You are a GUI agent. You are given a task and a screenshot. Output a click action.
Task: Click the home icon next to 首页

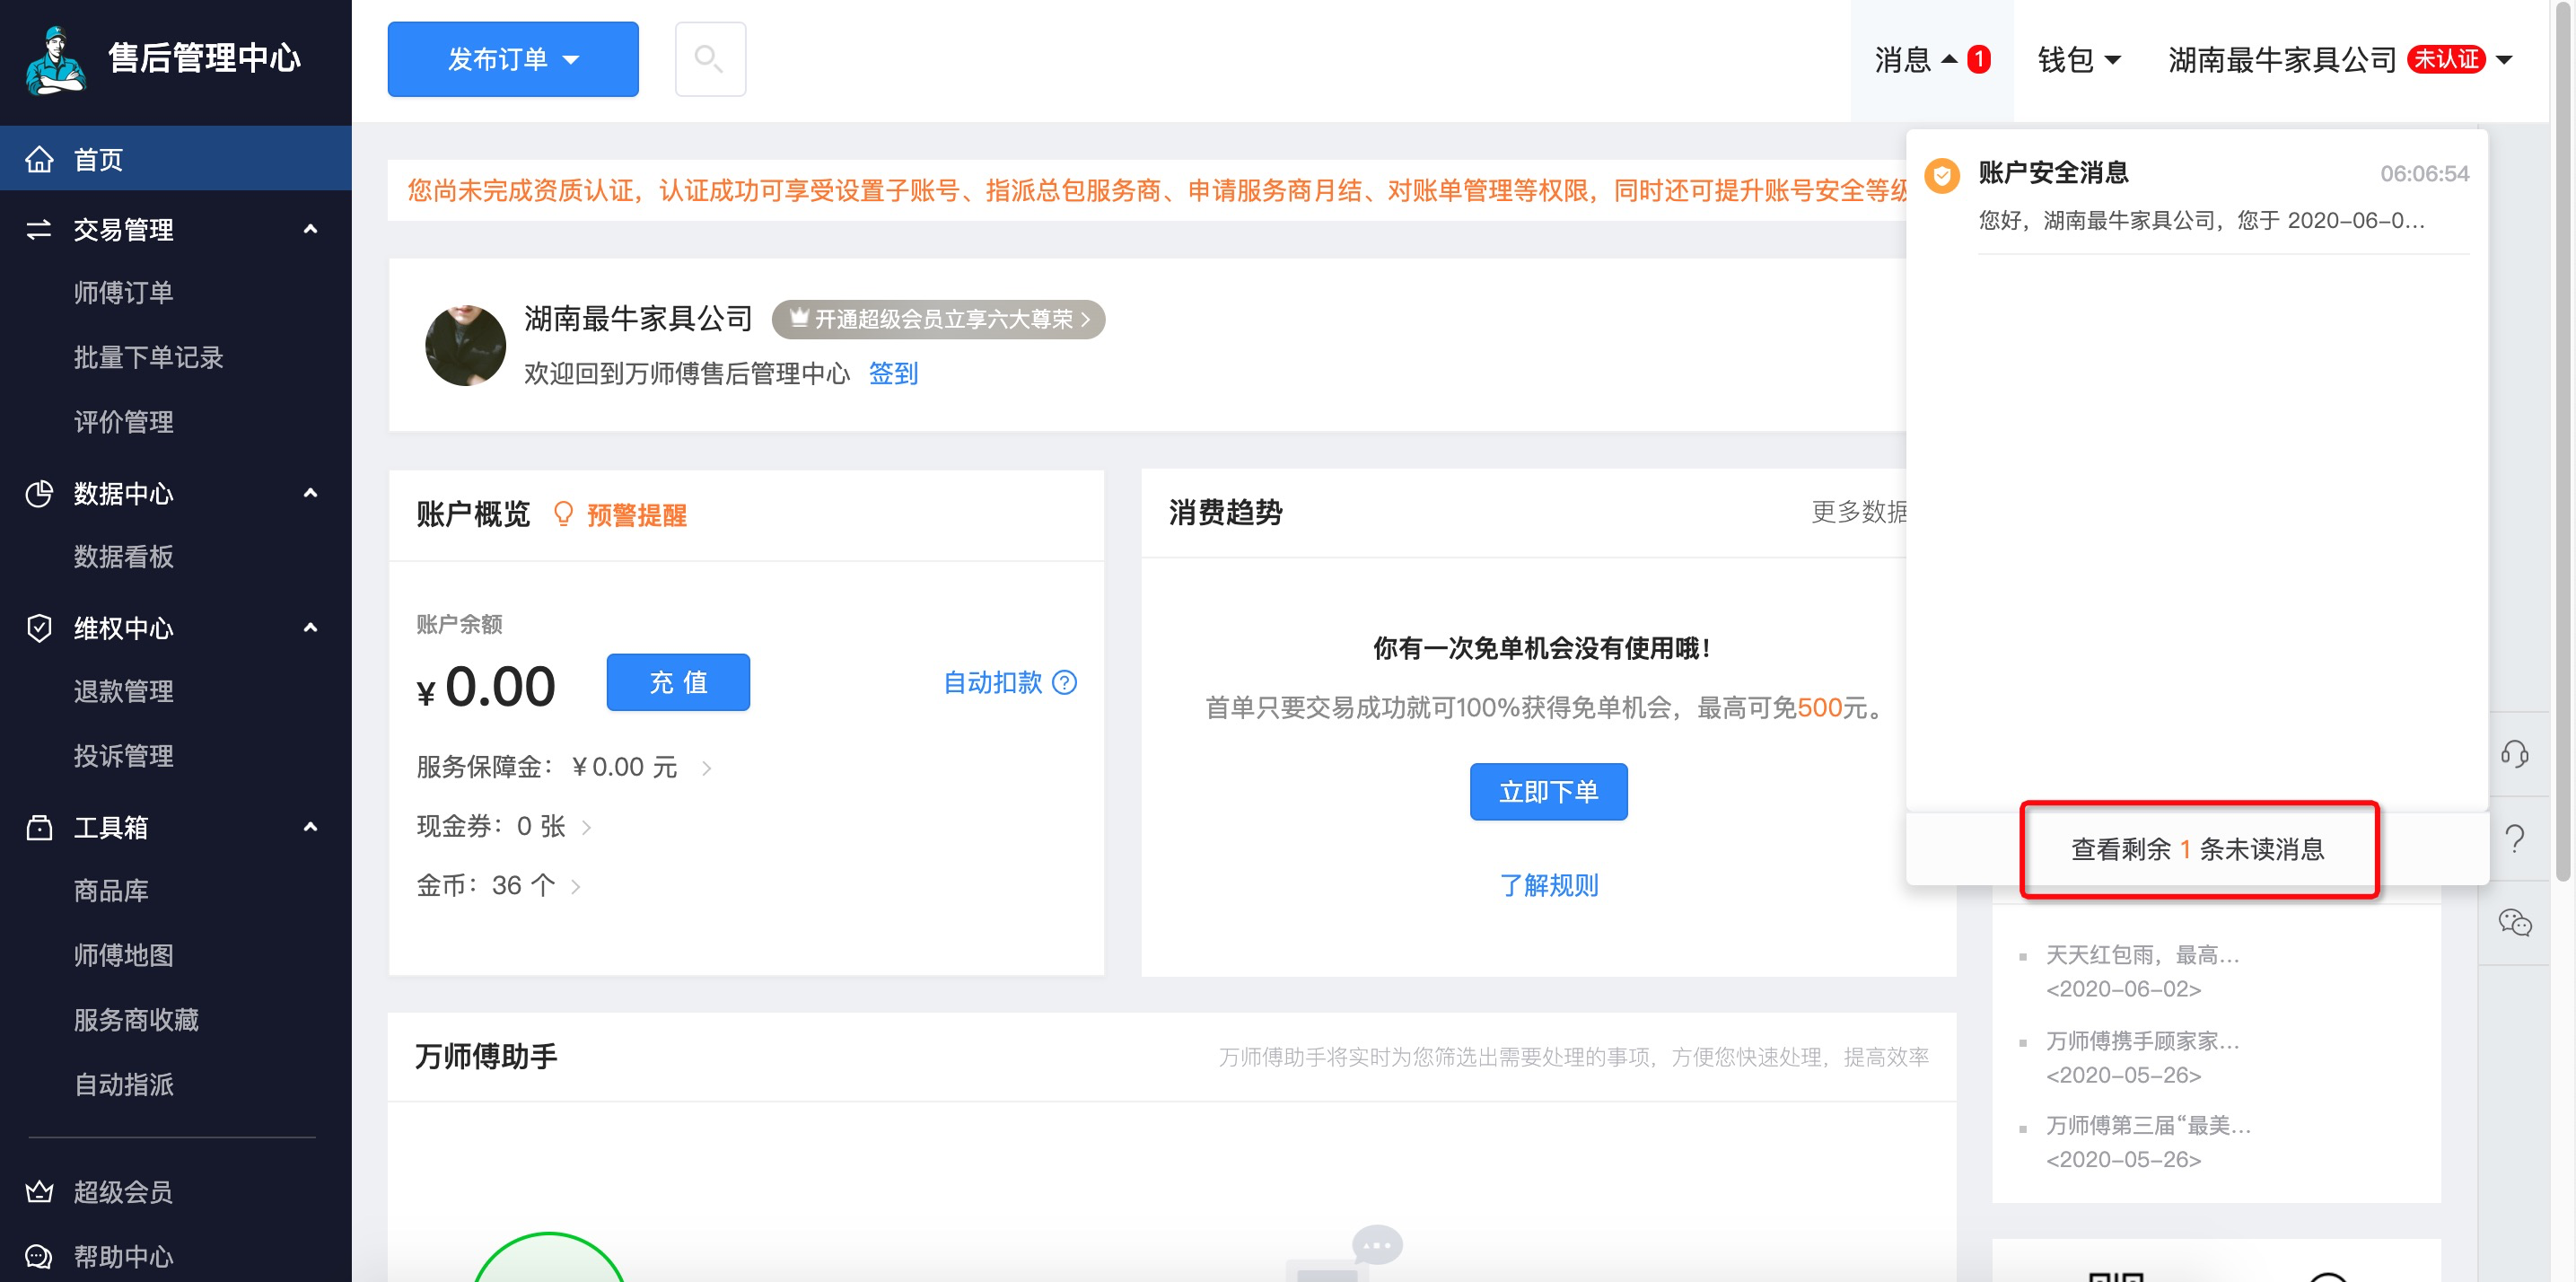(39, 159)
